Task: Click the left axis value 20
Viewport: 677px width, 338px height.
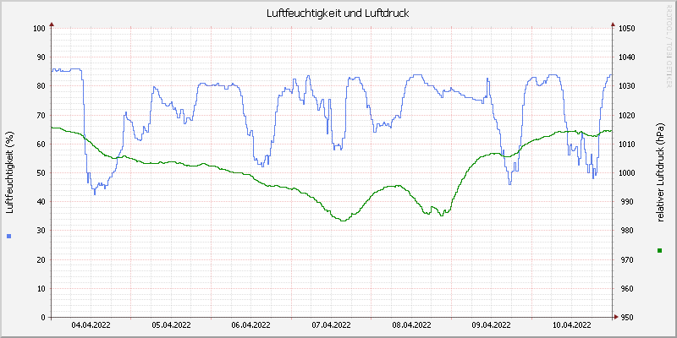Action: point(41,259)
